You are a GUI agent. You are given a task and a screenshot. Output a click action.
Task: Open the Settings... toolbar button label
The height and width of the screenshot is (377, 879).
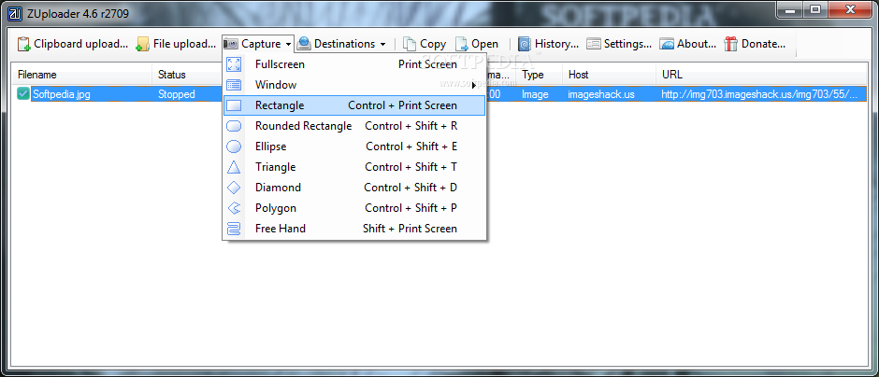627,44
